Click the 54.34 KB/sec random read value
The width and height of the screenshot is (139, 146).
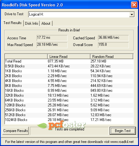101,71
